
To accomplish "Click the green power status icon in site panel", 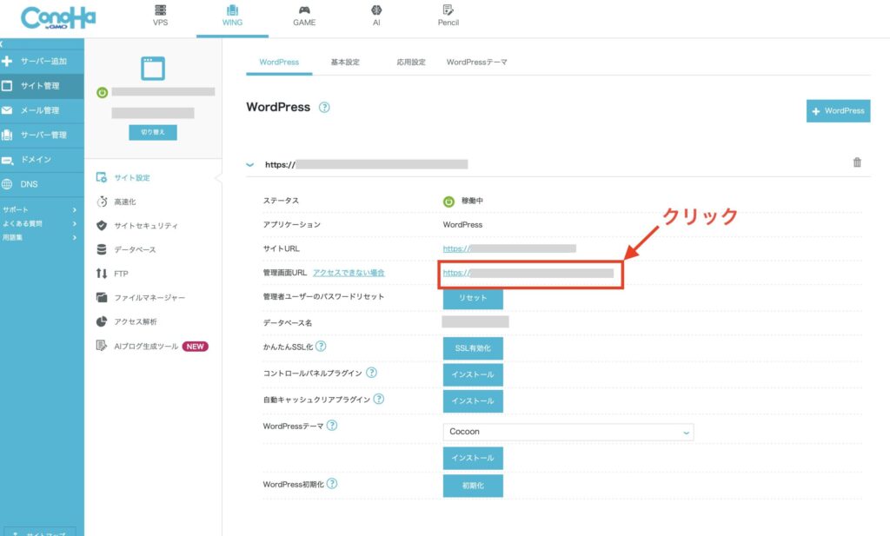I will [103, 92].
